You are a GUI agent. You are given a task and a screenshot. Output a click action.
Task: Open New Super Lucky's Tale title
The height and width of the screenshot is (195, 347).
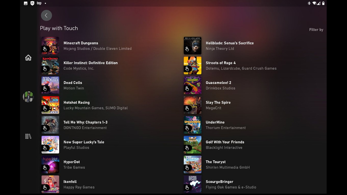pos(84,142)
